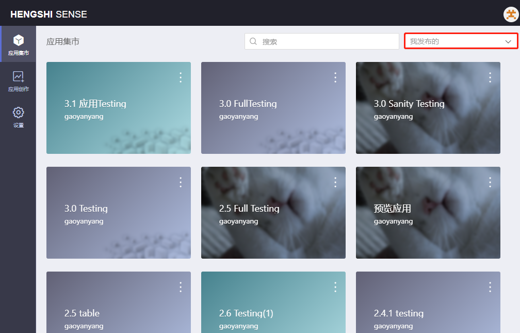Click gaoyanyang under 3.1 应用Testing

(84, 117)
